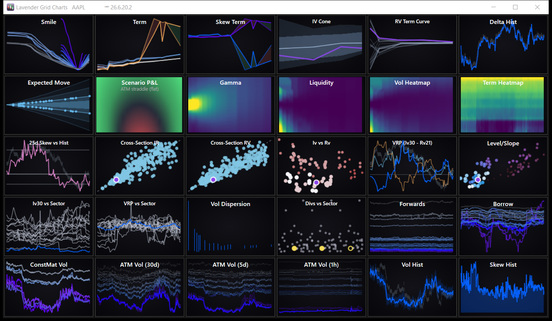This screenshot has width=552, height=321.
Task: Open the ATM Vol (1h) chart
Action: click(321, 287)
